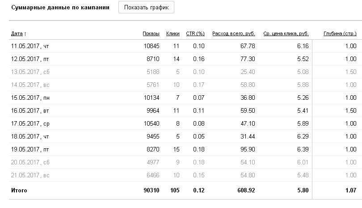Select the 11.05.2017, чт row date

[30, 46]
